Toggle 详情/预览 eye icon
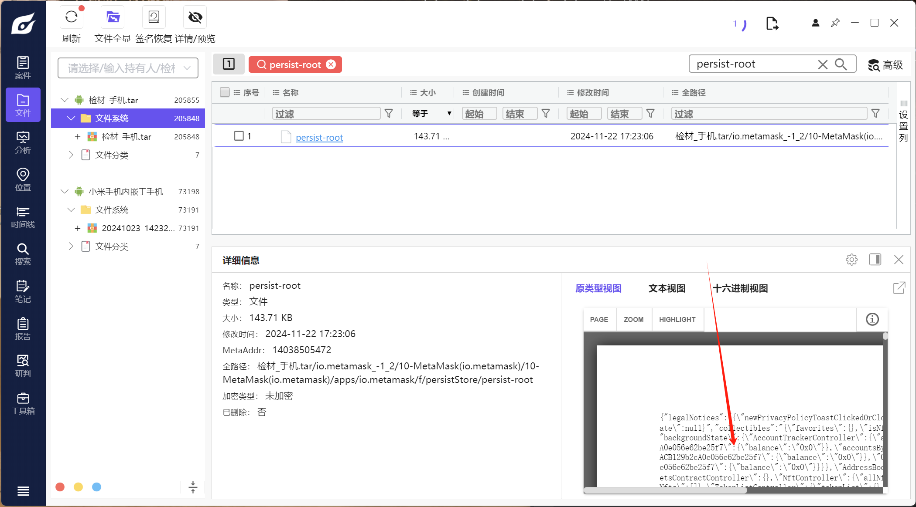 [x=195, y=17]
